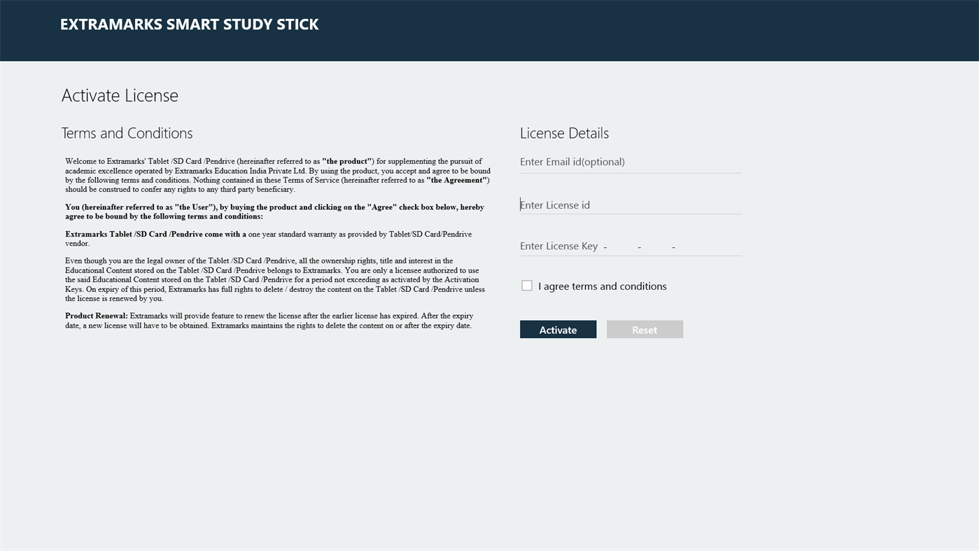Screen dimensions: 979x551
Task: Click the "Enter Email id(optional)" input field
Action: (630, 162)
